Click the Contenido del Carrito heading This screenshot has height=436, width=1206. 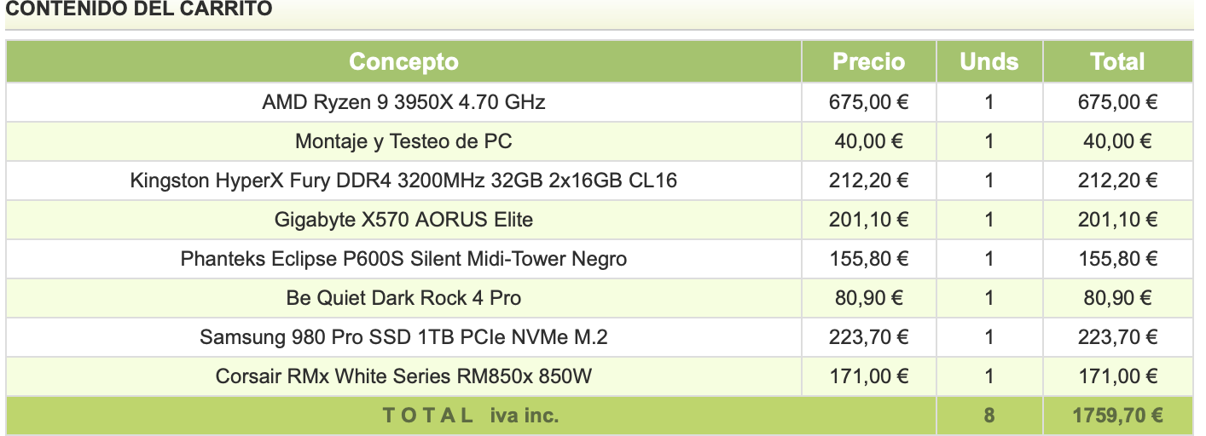pos(140,9)
